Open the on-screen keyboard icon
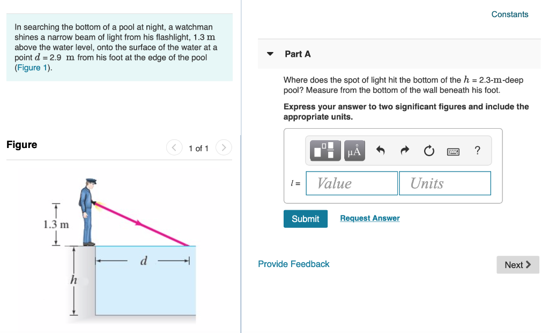This screenshot has height=333, width=549. (x=453, y=151)
